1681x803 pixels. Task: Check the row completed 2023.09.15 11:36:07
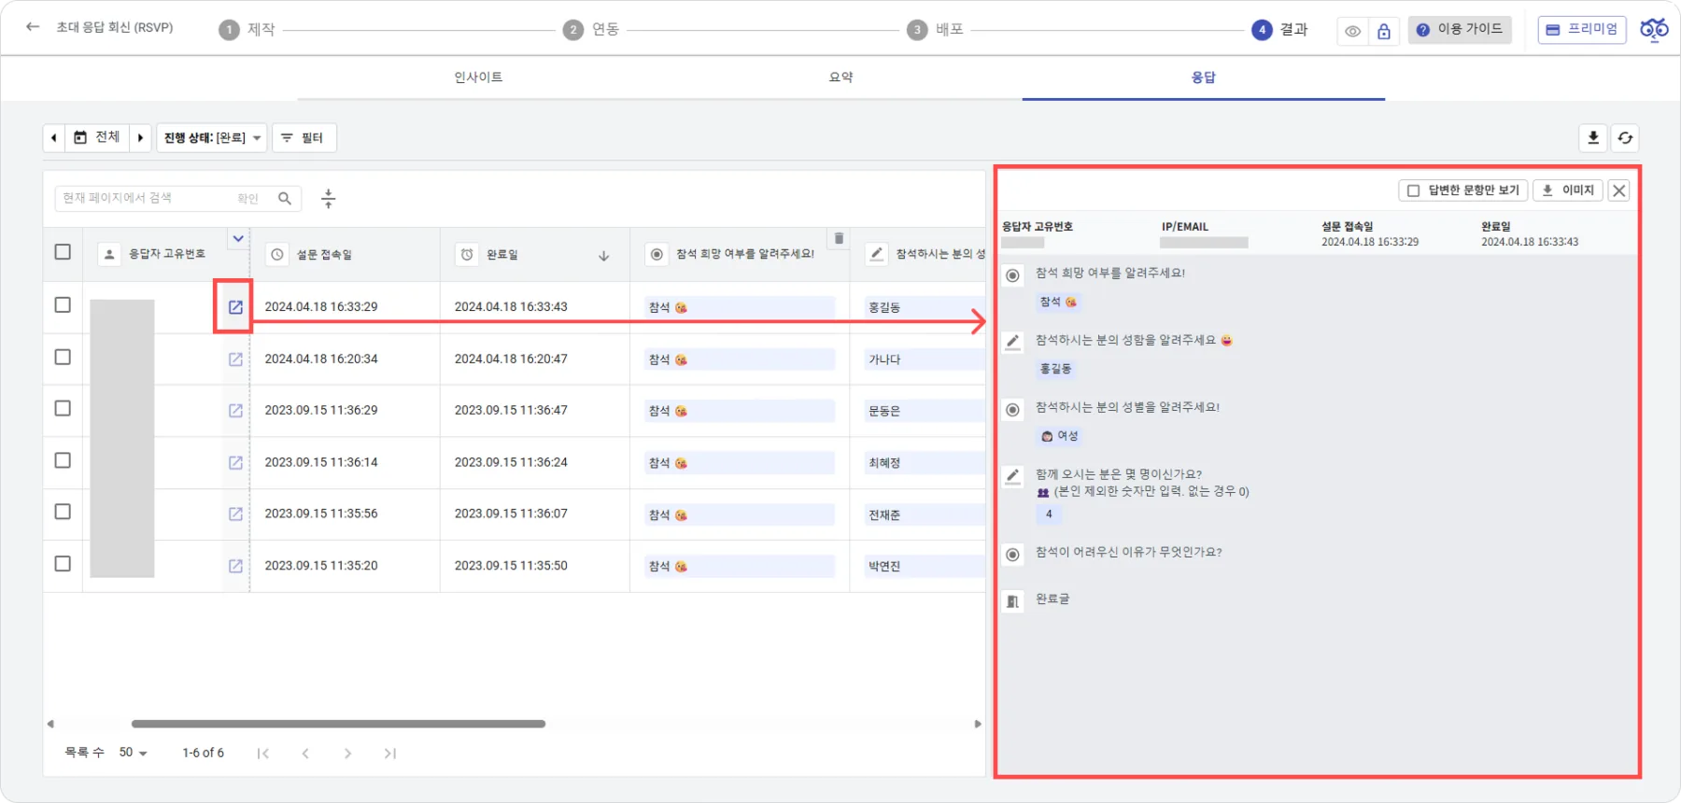[x=63, y=513]
